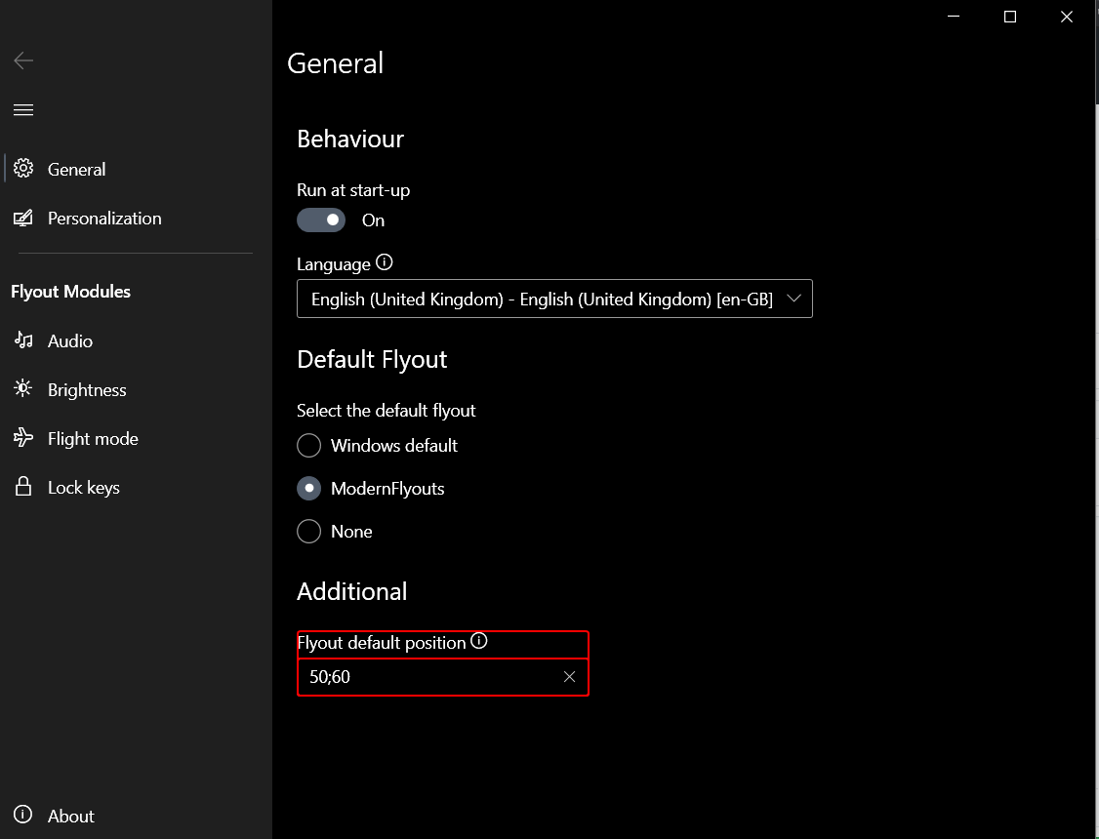Screen dimensions: 1099x839
Task: Turn off Run at start-up switch
Action: pos(321,220)
